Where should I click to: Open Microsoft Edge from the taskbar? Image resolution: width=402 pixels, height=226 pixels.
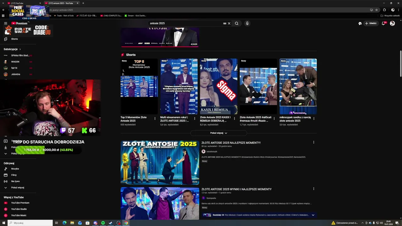click(x=64, y=223)
